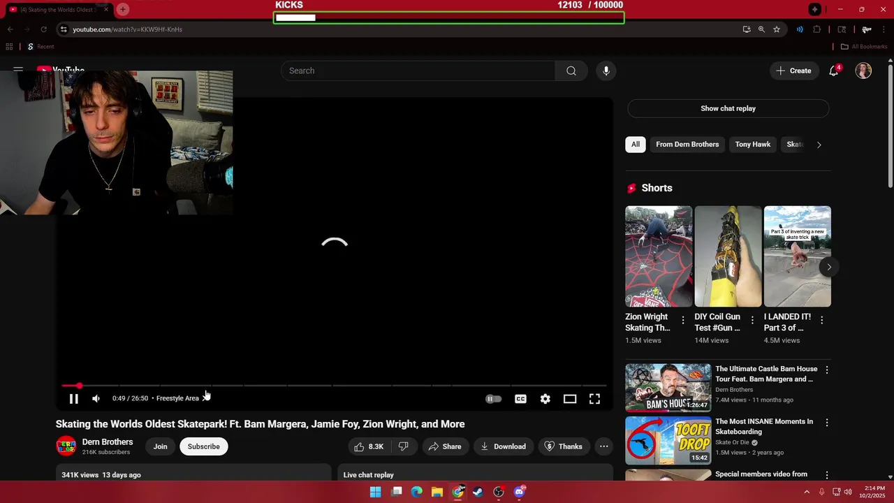Open Discord from the taskbar

(519, 492)
